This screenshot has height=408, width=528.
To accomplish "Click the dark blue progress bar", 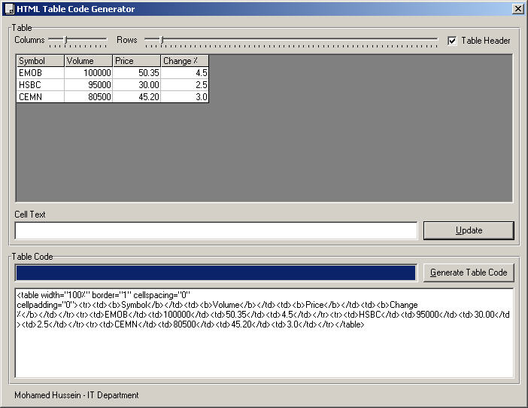I will pyautogui.click(x=216, y=273).
